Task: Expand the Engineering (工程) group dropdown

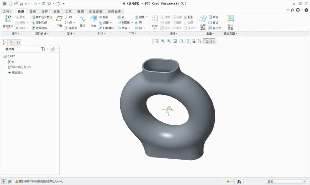Action: click(x=132, y=34)
